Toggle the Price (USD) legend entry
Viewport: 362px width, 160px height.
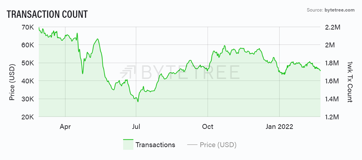212,145
